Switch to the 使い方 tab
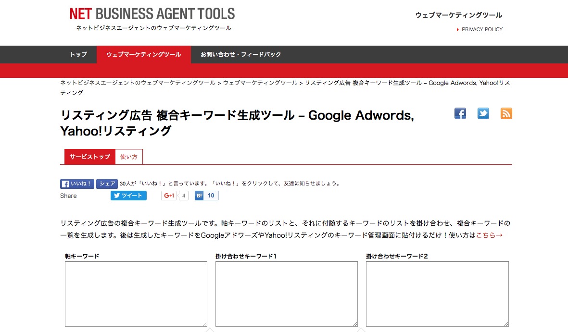The height and width of the screenshot is (332, 568). 129,156
